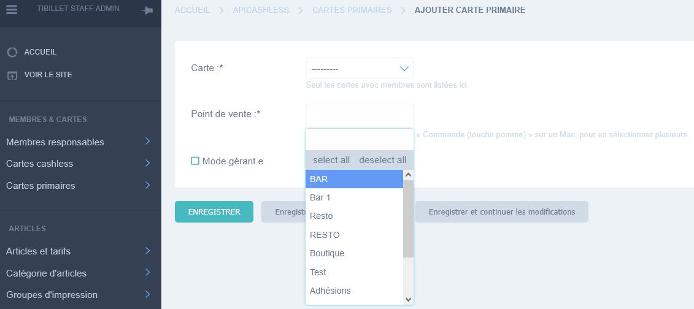
Task: Click Enregistrer et continuer les modifications
Action: [501, 212]
